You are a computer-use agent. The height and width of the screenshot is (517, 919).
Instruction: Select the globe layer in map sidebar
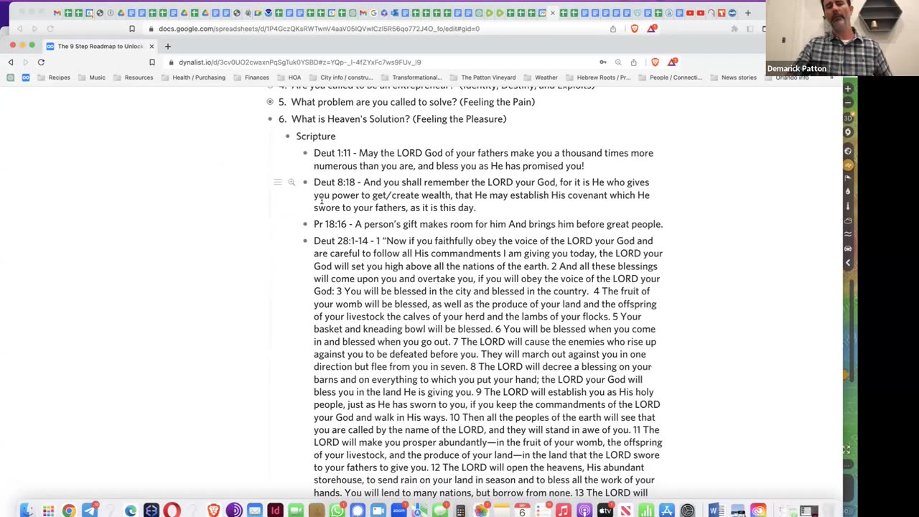pyautogui.click(x=848, y=151)
